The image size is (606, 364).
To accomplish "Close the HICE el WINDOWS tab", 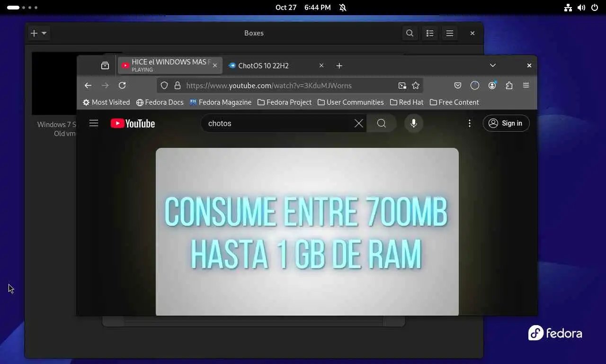I will tap(215, 65).
